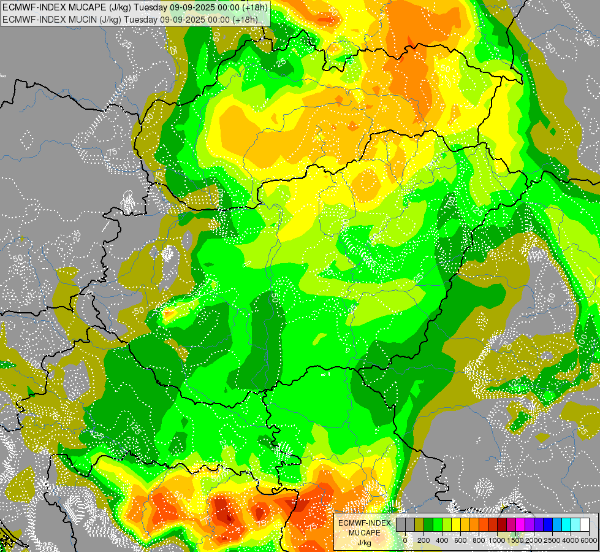
Task: Click the MUCIN title line at top
Action: coord(130,20)
